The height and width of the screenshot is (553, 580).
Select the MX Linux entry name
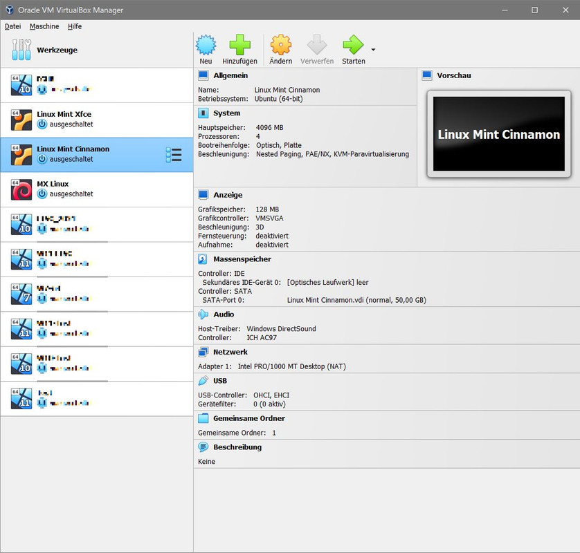pos(53,184)
